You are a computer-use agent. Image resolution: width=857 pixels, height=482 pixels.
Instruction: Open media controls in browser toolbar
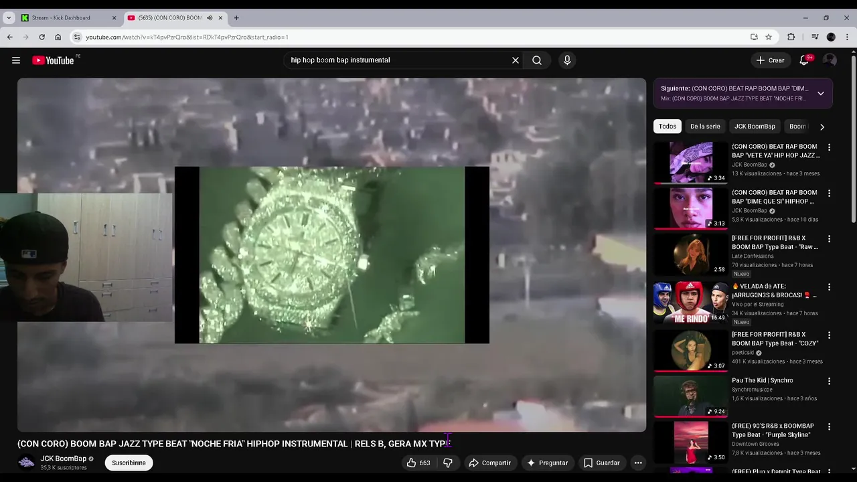tap(815, 37)
